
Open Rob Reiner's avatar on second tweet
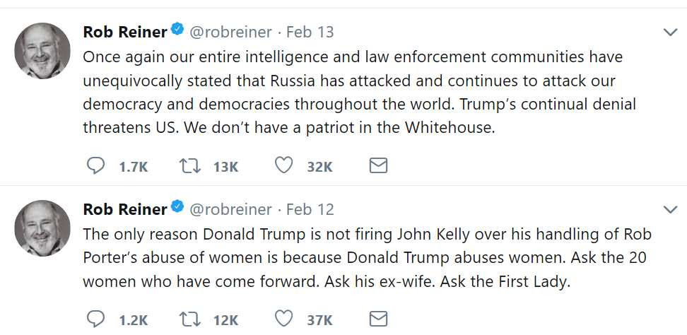tap(42, 228)
